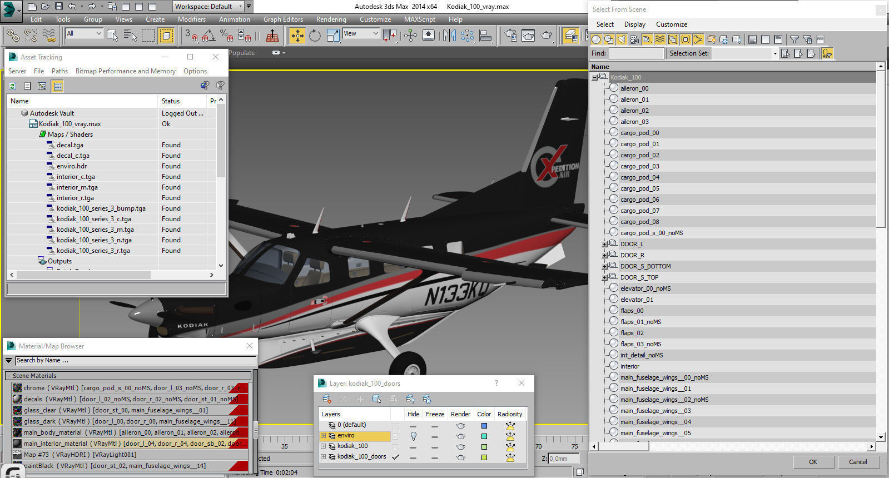Toggle hide lightbulb on enviro layer
Viewport: 889px width, 478px height.
click(413, 436)
